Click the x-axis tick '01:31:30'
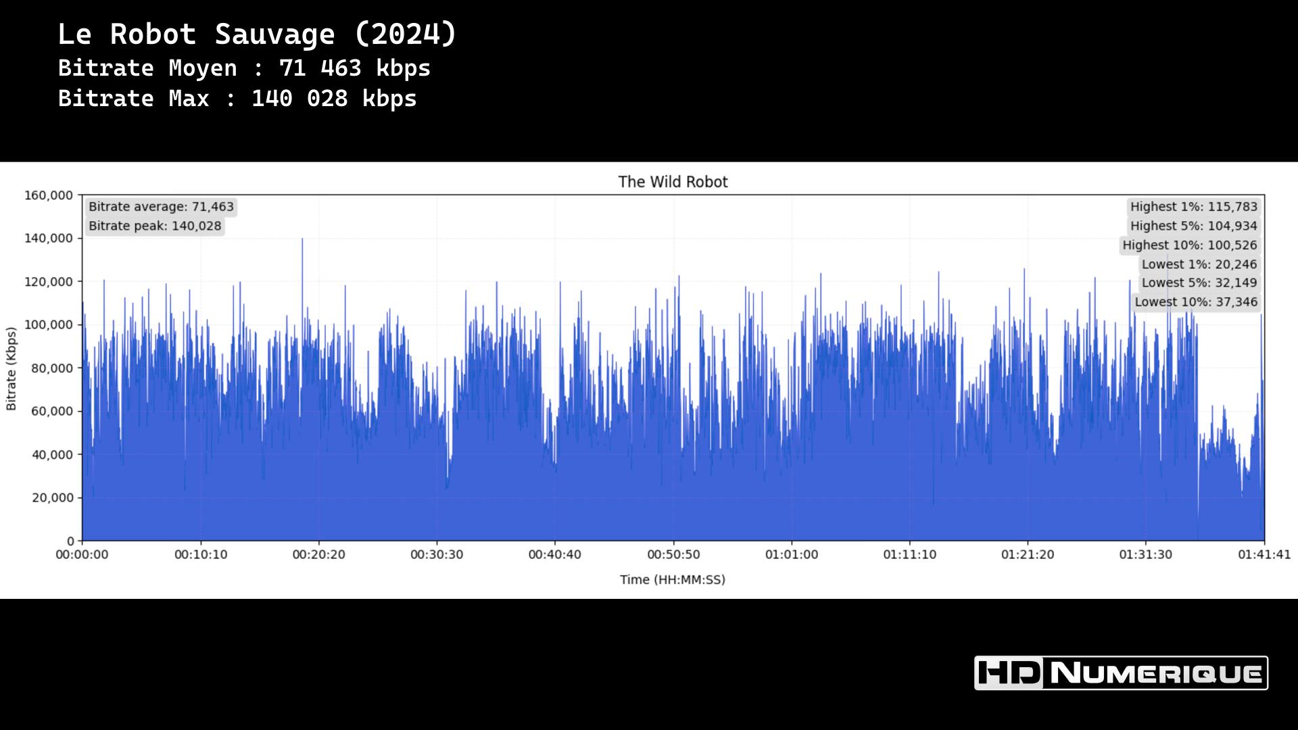 (x=1145, y=554)
